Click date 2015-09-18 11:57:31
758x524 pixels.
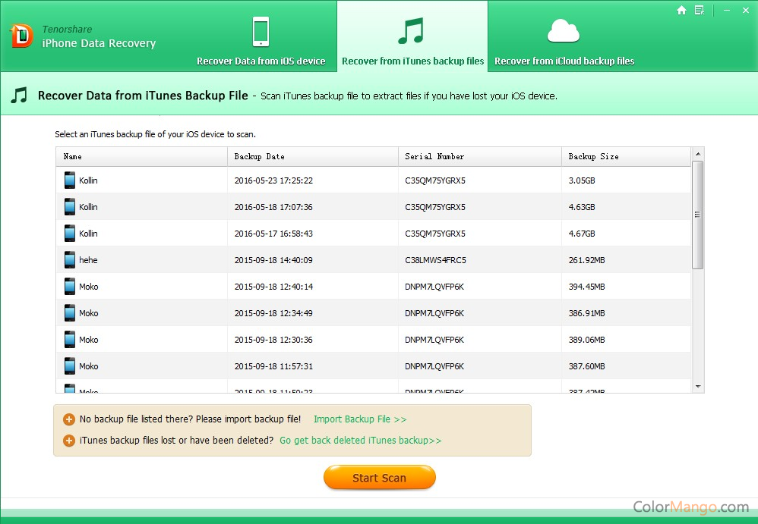tap(273, 366)
